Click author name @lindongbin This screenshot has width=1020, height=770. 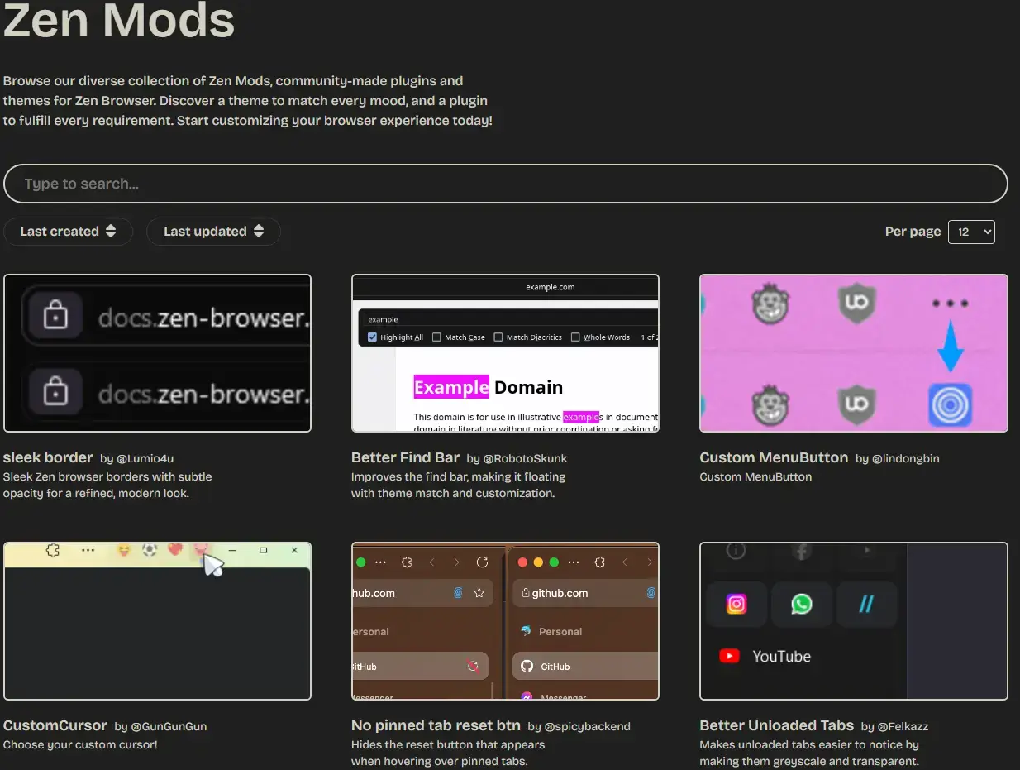[x=906, y=458]
